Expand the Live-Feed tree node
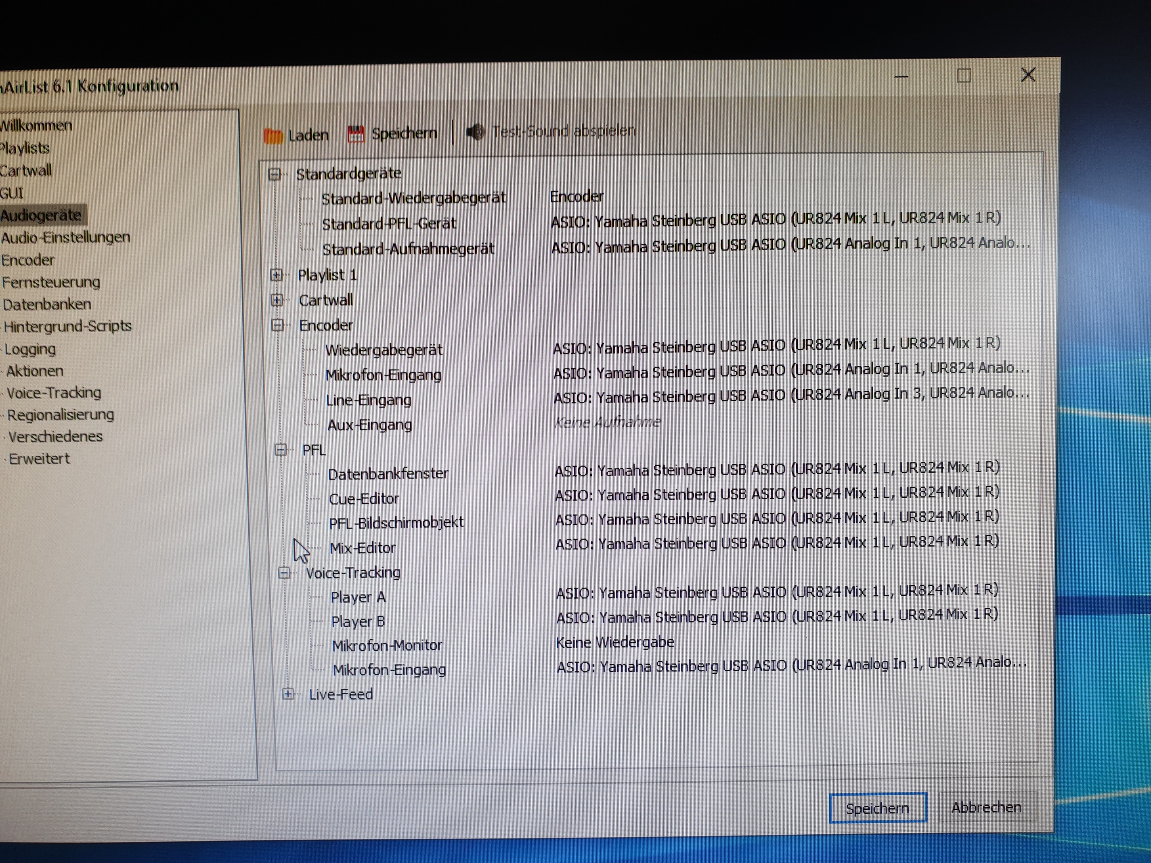This screenshot has height=863, width=1151. (288, 693)
